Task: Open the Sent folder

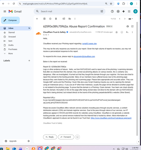Action: pos(10,41)
